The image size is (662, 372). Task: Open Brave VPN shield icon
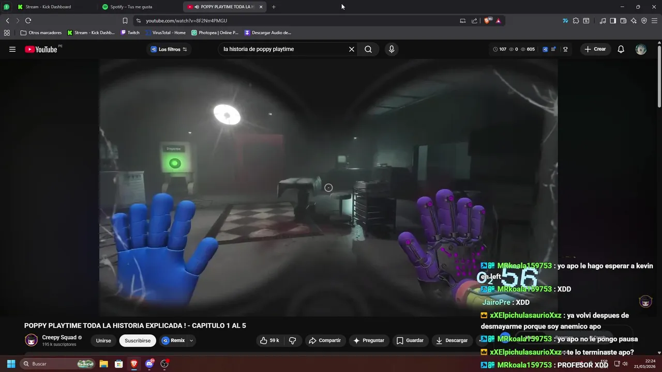644,21
